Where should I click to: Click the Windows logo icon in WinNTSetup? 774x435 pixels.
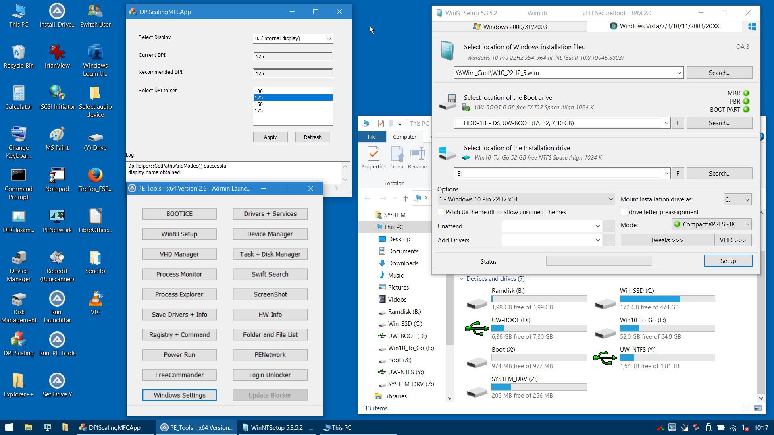click(x=752, y=26)
